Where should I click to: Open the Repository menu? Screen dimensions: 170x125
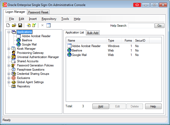click(x=49, y=19)
